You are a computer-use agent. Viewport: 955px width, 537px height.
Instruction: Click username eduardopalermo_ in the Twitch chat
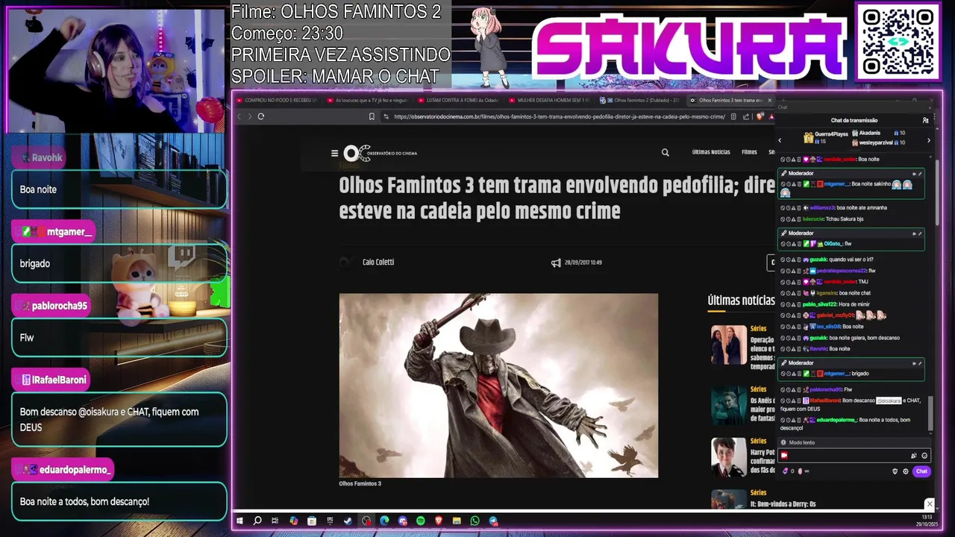[837, 420]
